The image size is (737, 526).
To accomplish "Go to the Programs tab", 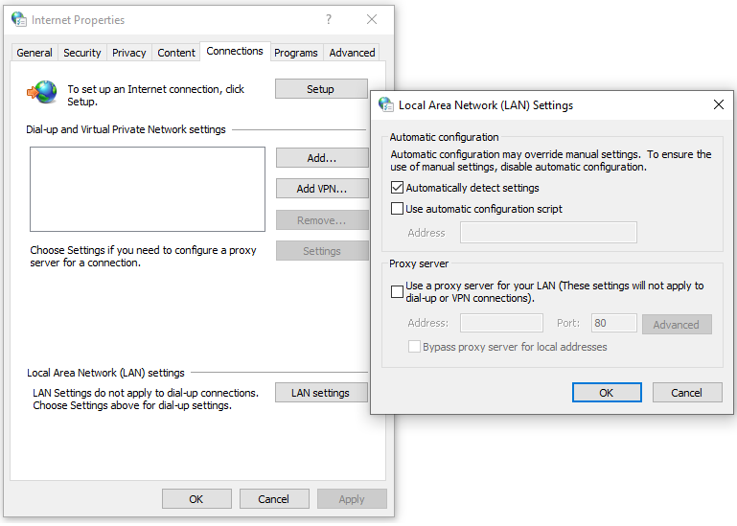I will 296,53.
